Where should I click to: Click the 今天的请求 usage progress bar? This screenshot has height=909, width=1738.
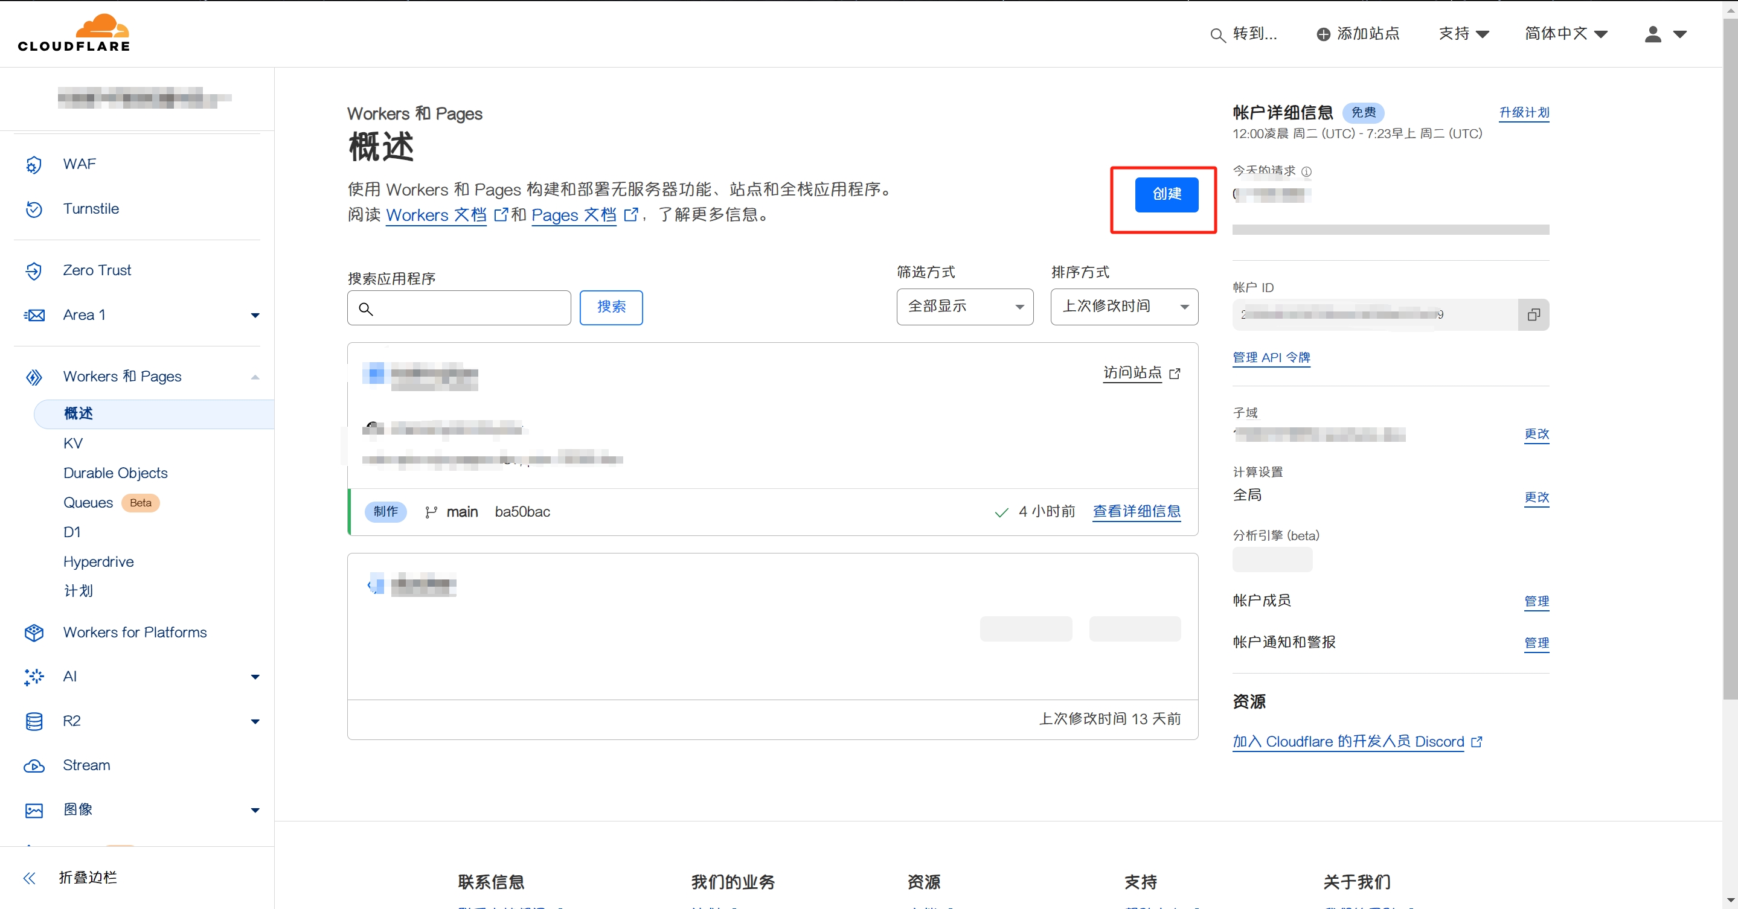tap(1391, 230)
